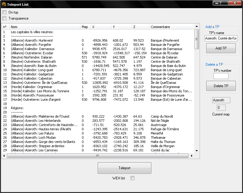Click the Teleport List app icon in title bar
This screenshot has width=243, height=193.
click(x=4, y=4)
